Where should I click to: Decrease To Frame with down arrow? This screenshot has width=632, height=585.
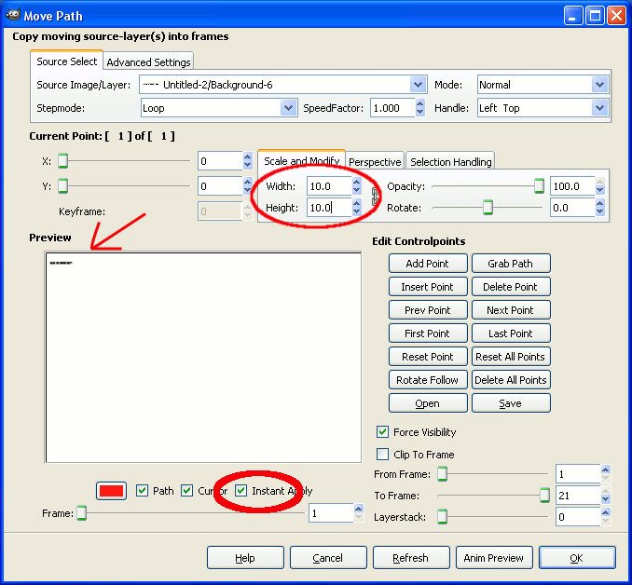(605, 499)
